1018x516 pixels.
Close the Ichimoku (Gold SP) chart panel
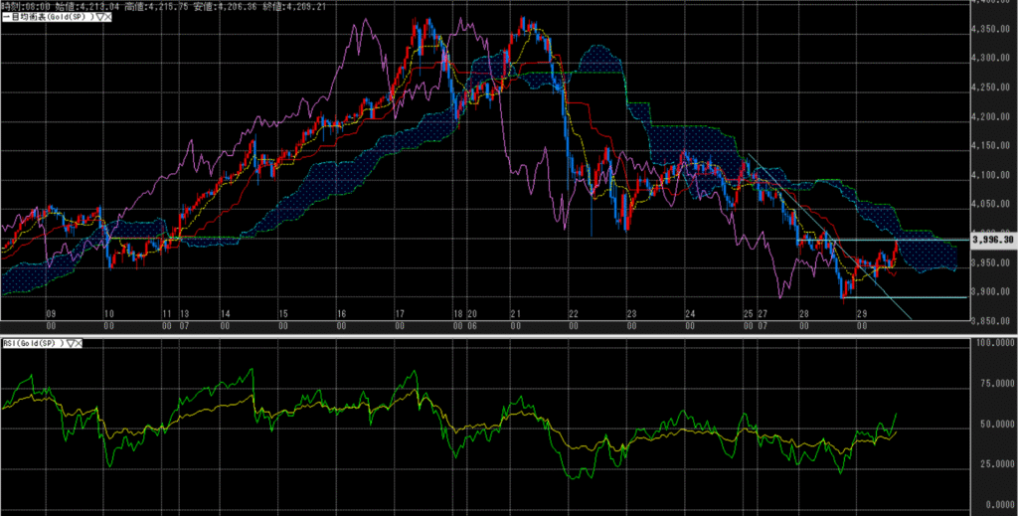click(104, 17)
